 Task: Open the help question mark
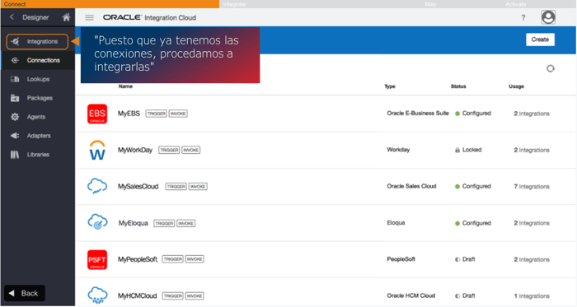523,17
